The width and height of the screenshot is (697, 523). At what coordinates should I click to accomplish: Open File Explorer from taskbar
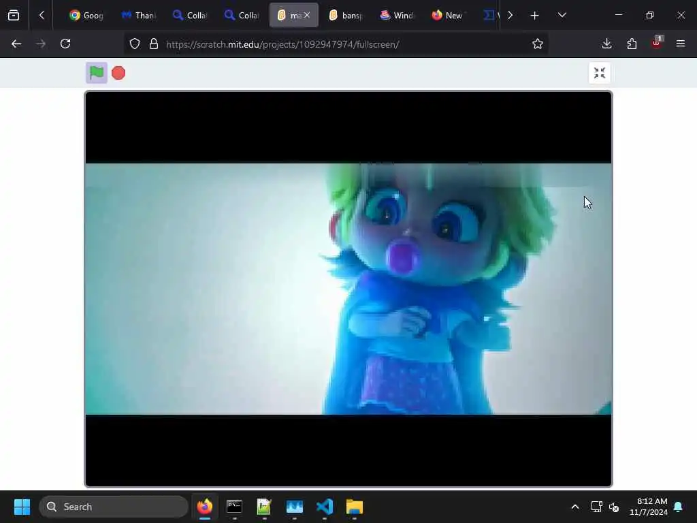pos(354,507)
